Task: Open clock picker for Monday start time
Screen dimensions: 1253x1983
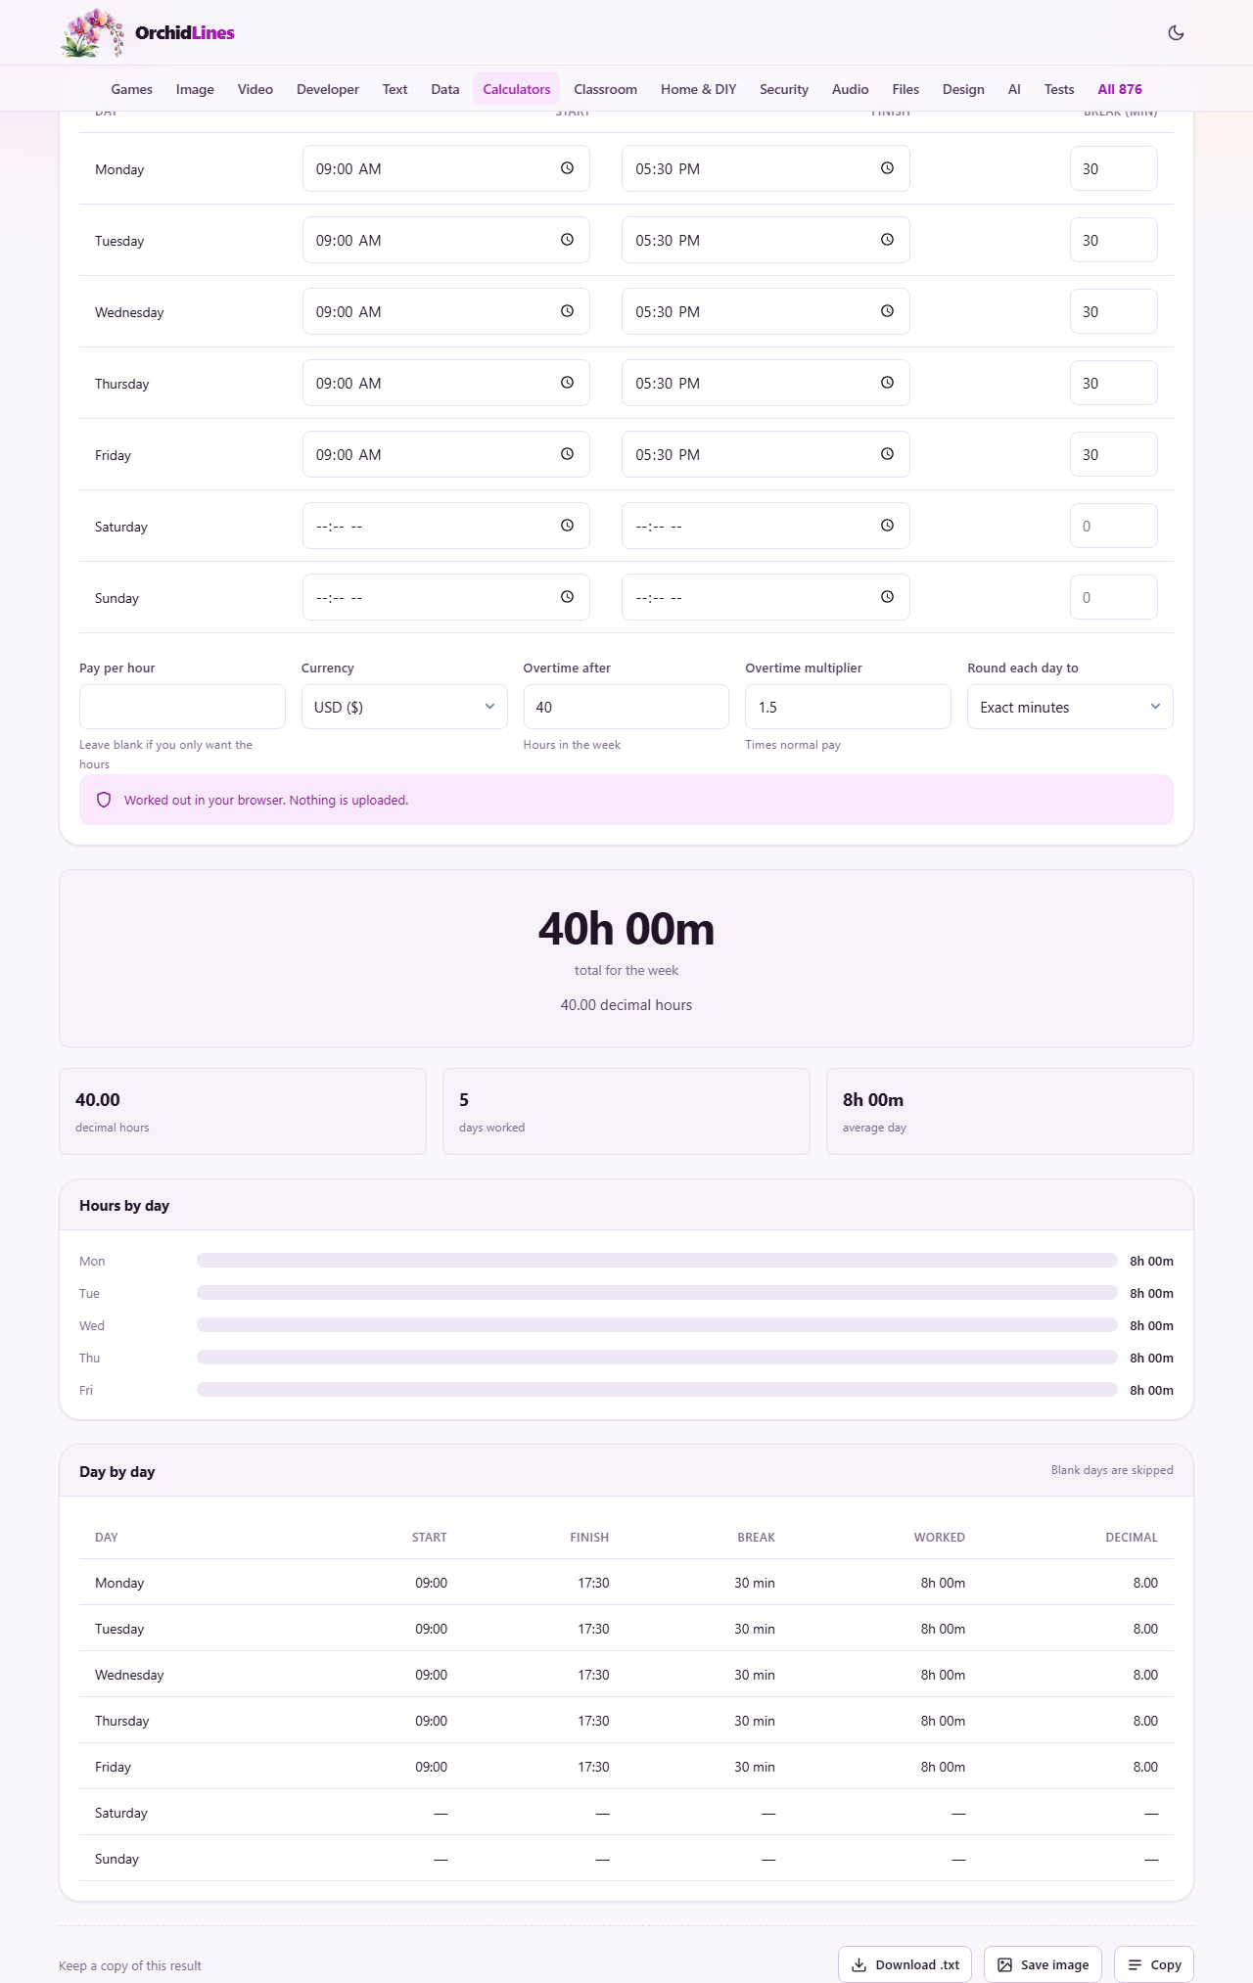Action: point(567,168)
